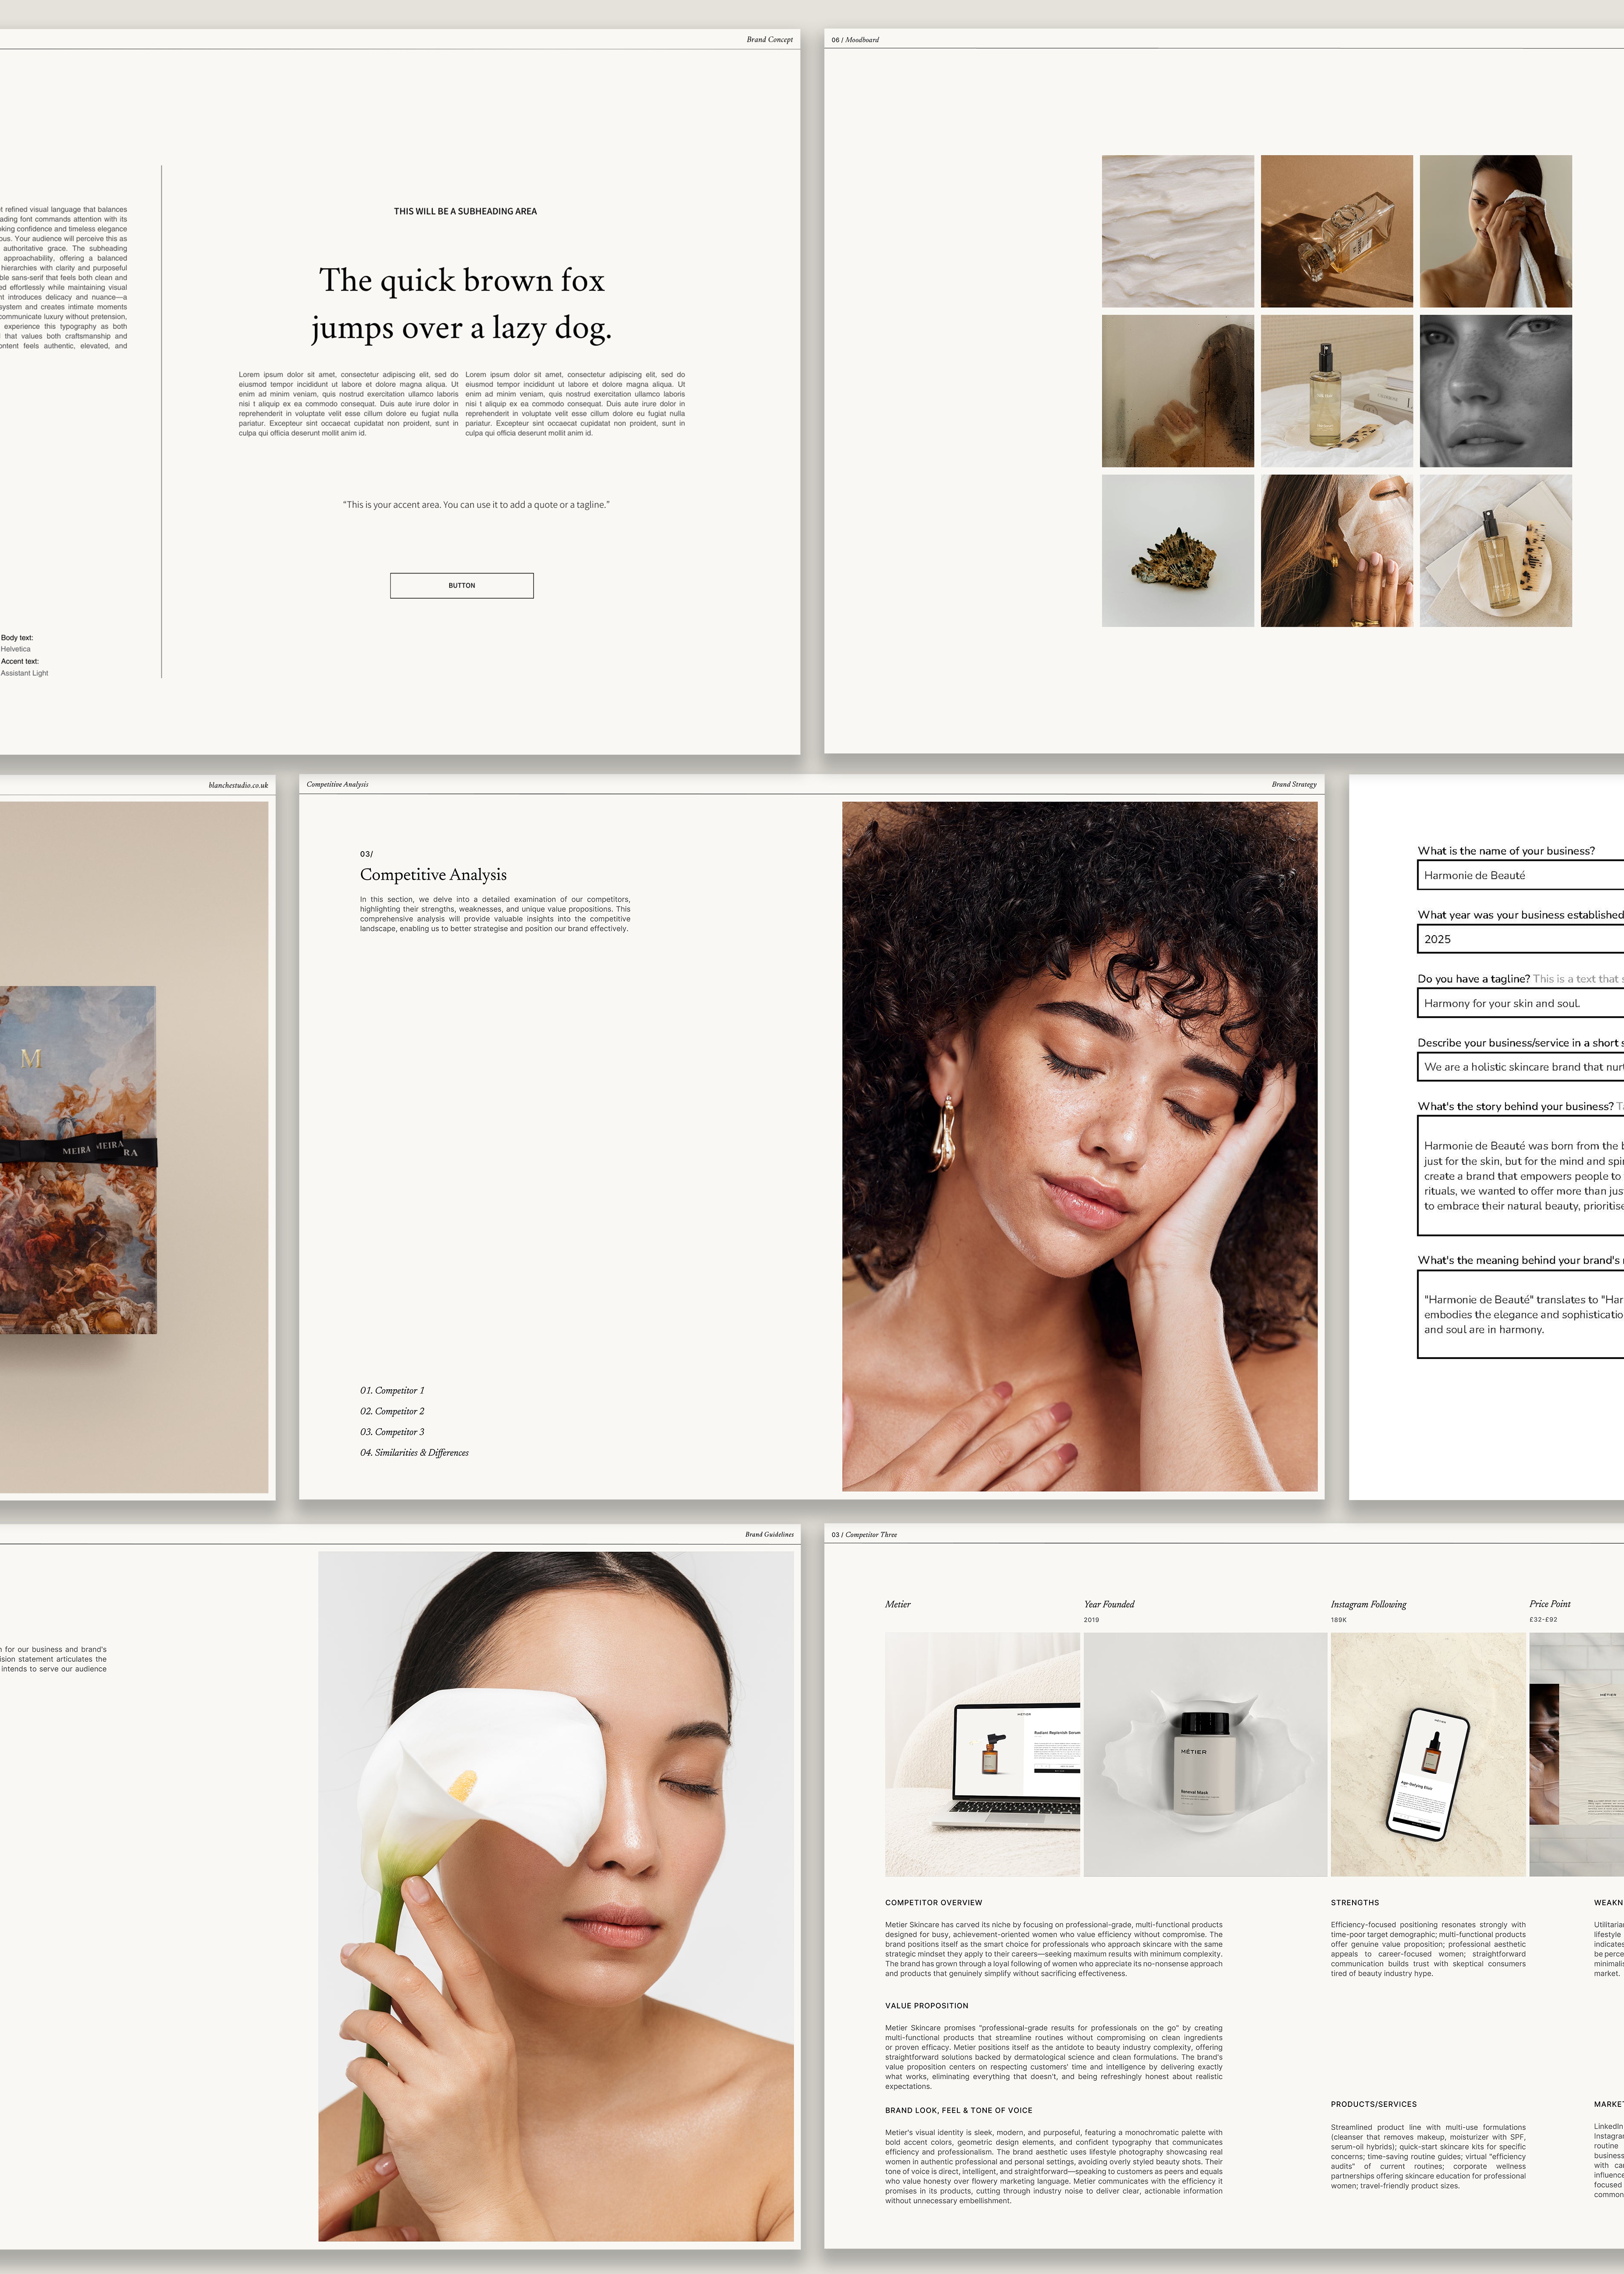
Task: Open the '03. Competitor 3' link
Action: click(x=392, y=1433)
